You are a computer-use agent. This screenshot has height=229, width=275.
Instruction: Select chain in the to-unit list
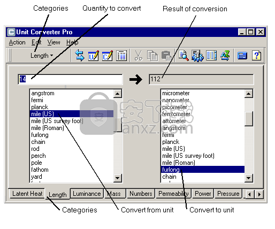(x=203, y=177)
